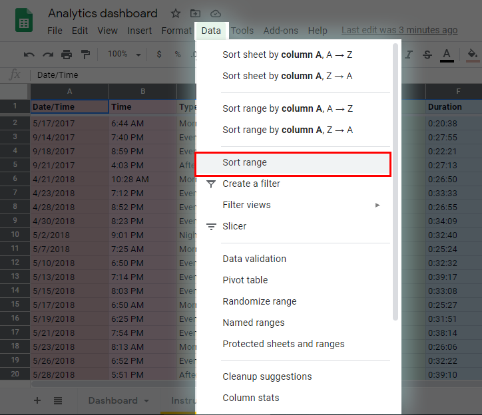Toggle strikethrough text formatting
Viewport: 482px width, 415px height.
tap(427, 55)
